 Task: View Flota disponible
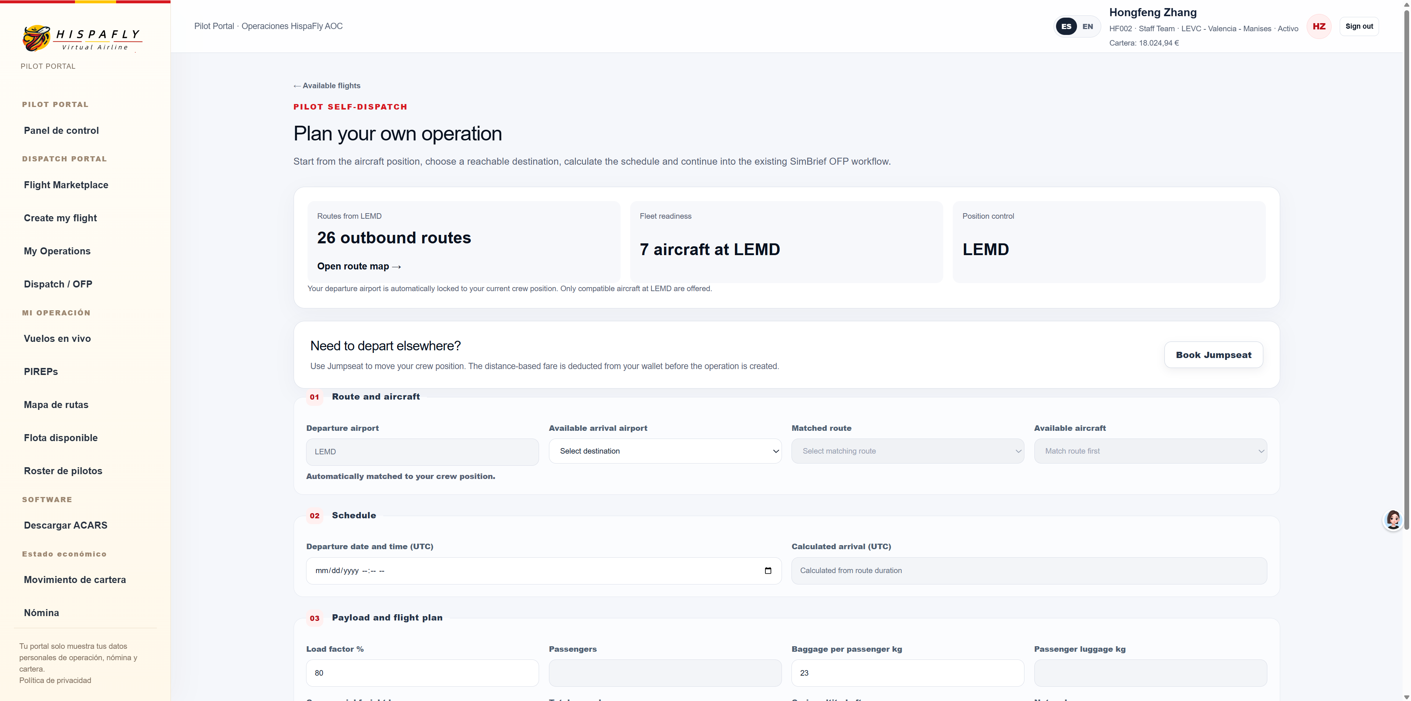(x=61, y=438)
